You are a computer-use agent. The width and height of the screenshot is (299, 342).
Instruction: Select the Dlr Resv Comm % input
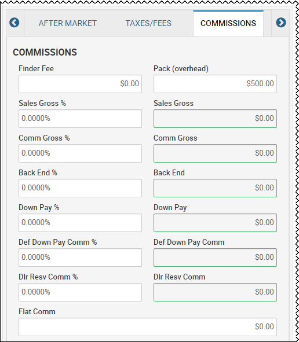click(80, 292)
